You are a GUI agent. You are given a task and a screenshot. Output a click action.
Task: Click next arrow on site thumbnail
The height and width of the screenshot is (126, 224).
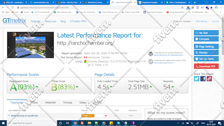[52, 47]
